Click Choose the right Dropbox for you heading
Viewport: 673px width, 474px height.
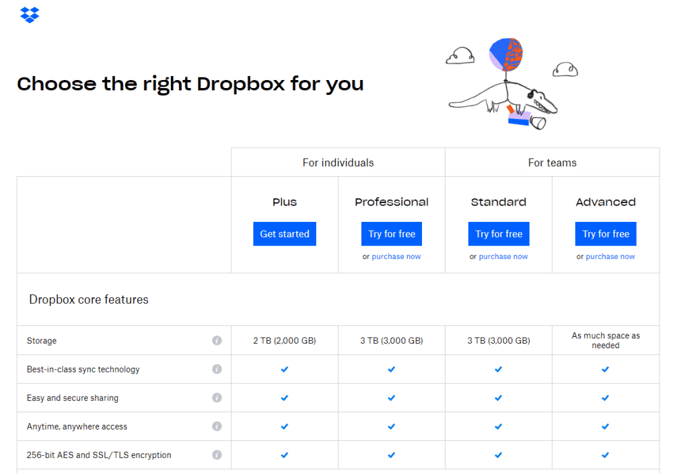point(190,84)
